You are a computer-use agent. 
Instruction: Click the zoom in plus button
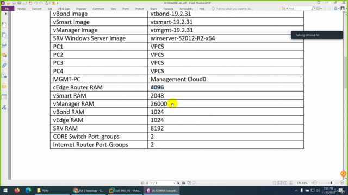(x=342, y=183)
